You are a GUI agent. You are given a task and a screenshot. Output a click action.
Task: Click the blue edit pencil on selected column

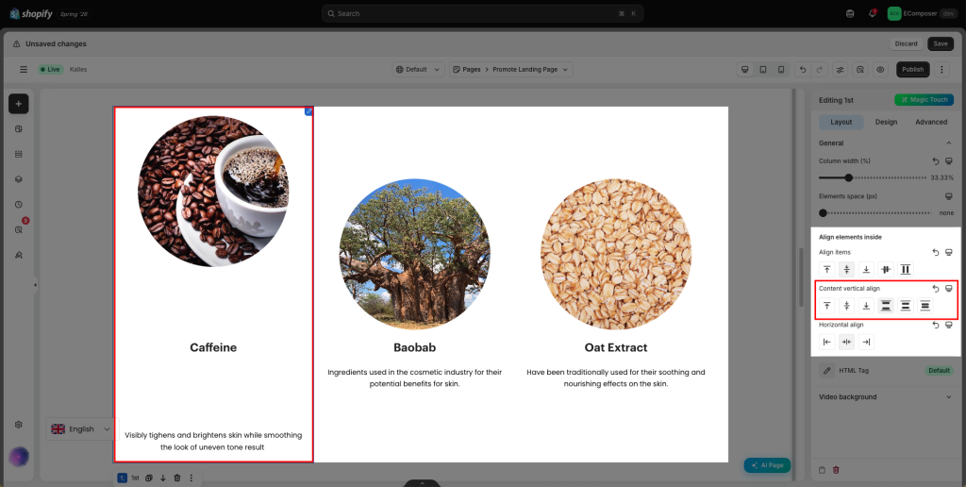pos(308,111)
